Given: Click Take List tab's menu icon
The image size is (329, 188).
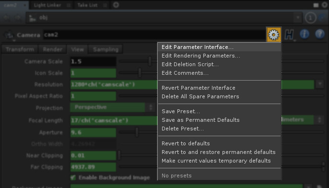Looking at the screenshot, I should point(105,5).
